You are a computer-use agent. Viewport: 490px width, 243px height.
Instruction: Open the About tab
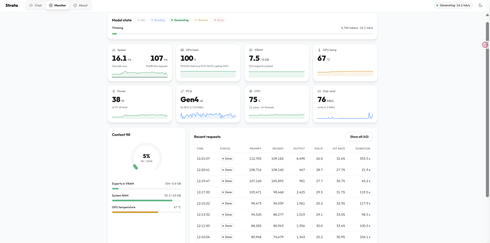pos(81,5)
